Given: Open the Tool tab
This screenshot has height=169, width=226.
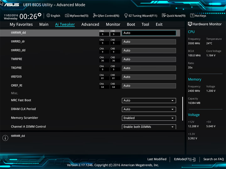Looking at the screenshot, I should (x=145, y=24).
